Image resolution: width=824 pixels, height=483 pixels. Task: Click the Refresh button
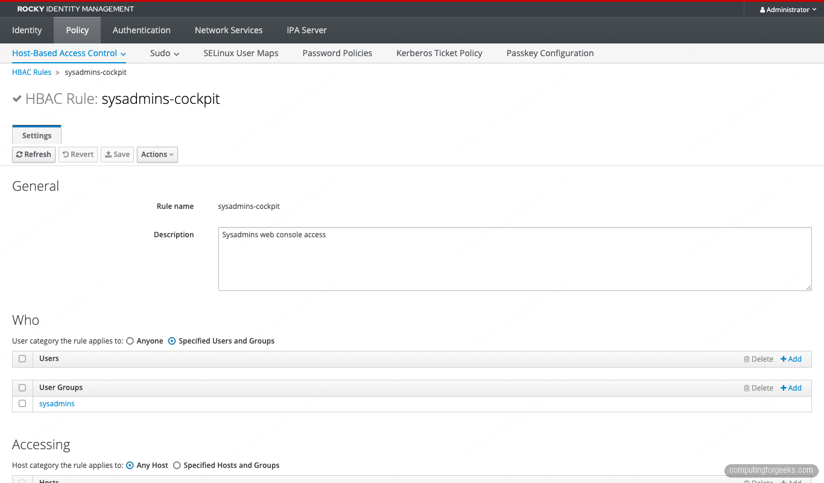tap(34, 155)
